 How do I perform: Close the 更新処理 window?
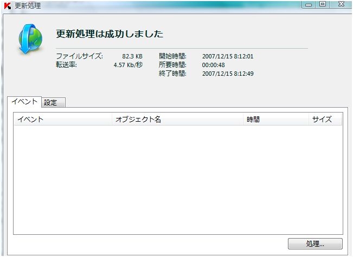341,4
